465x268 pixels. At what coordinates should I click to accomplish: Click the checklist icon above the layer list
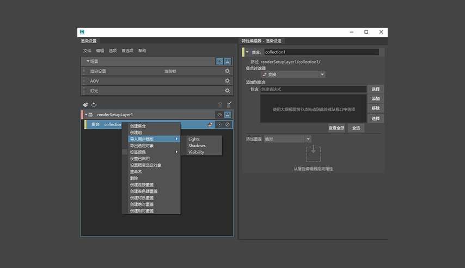tap(229, 104)
